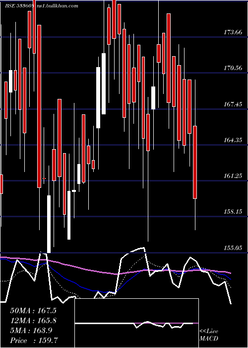Click the 5MA : 163.9 reading
248x348 pixels.
pyautogui.click(x=31, y=331)
